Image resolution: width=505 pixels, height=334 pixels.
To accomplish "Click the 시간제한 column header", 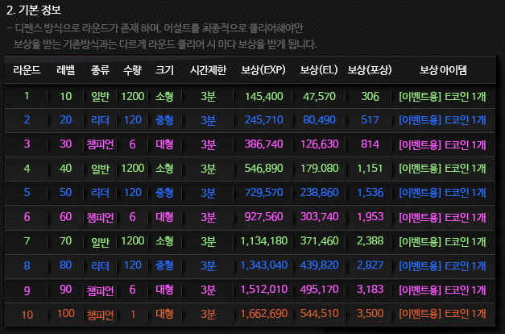I will tap(209, 70).
